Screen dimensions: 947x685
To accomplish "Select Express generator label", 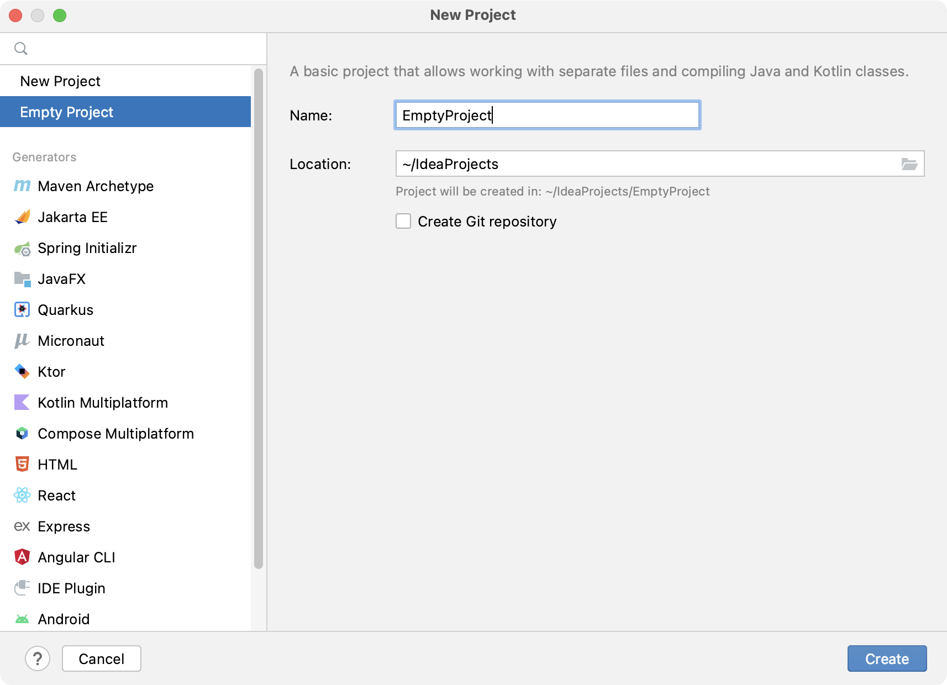I will 64,526.
